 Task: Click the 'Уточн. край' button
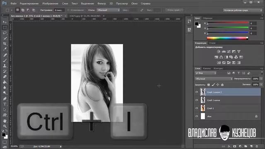(174, 10)
